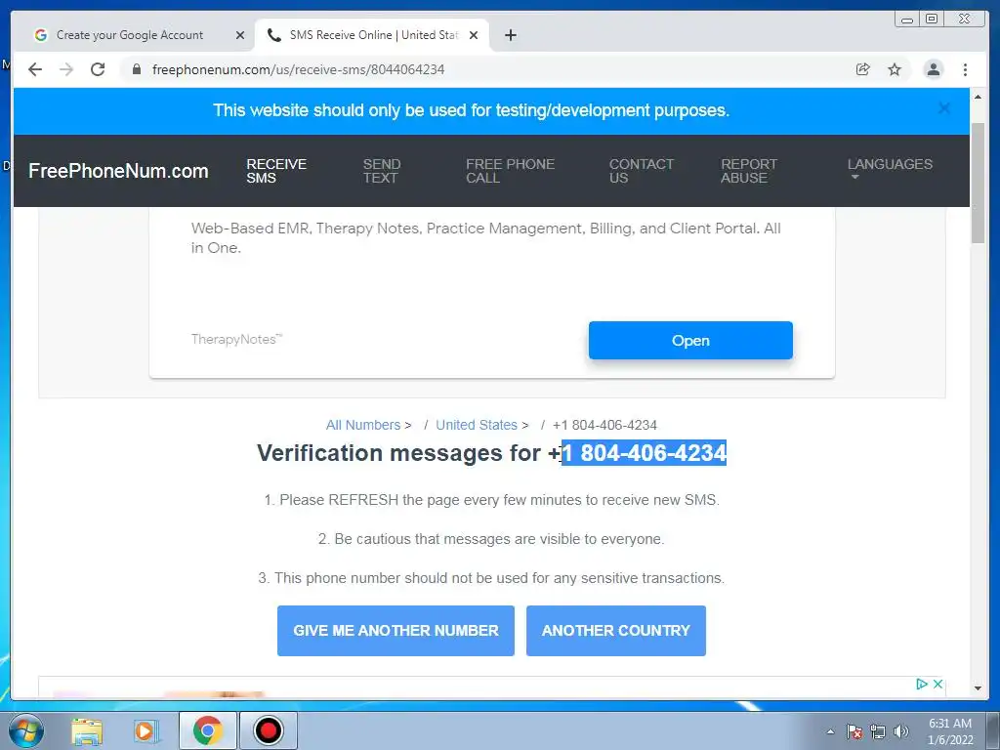This screenshot has width=1000, height=750.
Task: Open the share page icon in address bar
Action: coord(863,69)
